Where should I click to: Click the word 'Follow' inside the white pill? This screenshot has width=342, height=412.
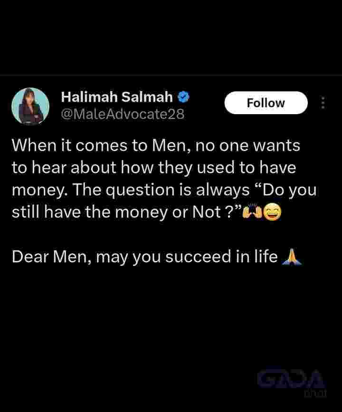pyautogui.click(x=266, y=103)
